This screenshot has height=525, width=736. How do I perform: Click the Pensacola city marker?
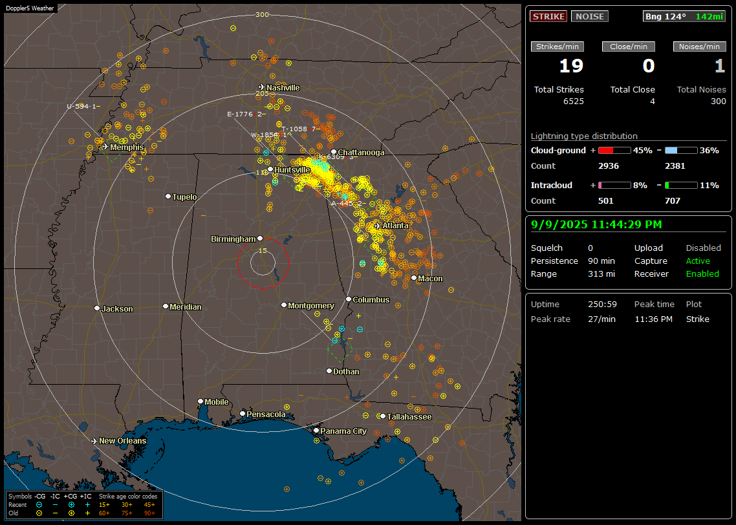pos(243,413)
